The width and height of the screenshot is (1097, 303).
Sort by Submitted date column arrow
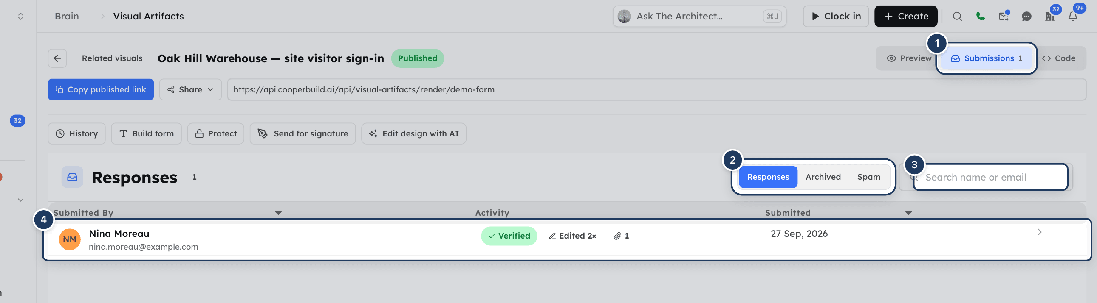(x=908, y=213)
